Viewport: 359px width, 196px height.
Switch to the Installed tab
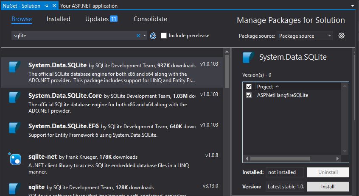coord(59,19)
